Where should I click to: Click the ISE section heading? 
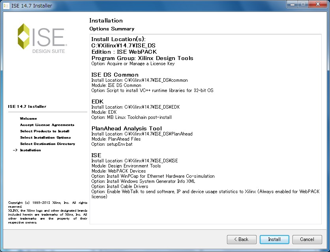pos(96,155)
